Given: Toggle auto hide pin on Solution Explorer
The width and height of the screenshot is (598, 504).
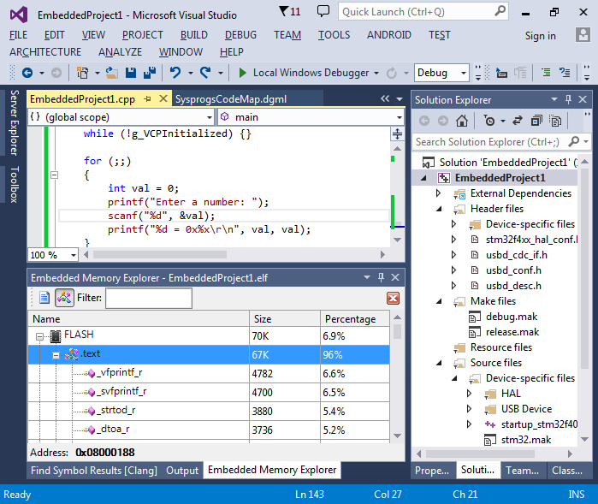Looking at the screenshot, I should point(568,99).
